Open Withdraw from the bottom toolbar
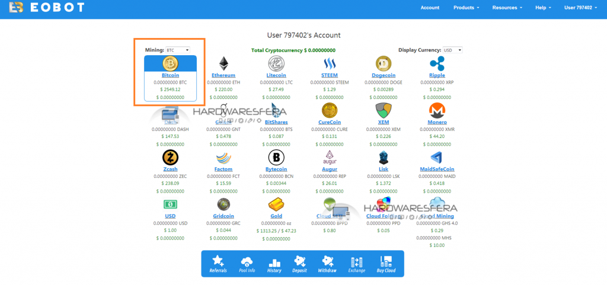607x285 pixels. click(x=327, y=264)
